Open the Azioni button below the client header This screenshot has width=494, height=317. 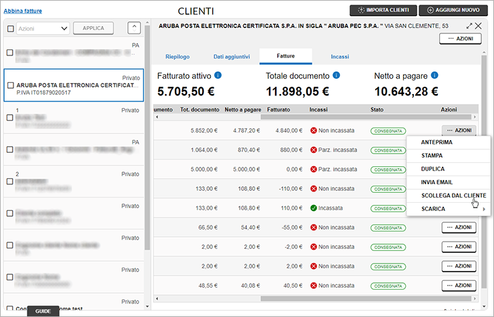coord(461,39)
